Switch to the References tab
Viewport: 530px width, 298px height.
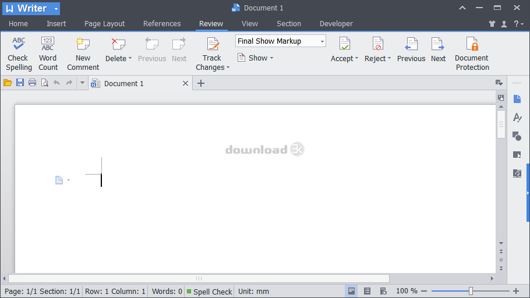[x=162, y=24]
